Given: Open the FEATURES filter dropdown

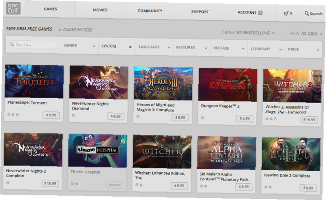Looking at the screenshot, I should (x=192, y=48).
